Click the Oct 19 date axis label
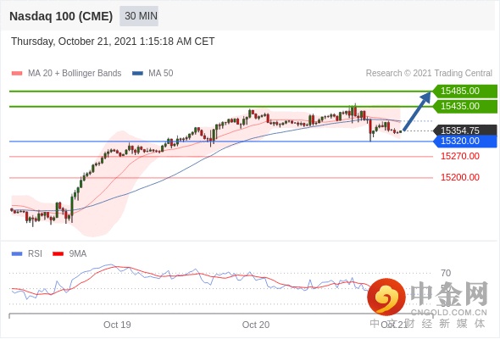This screenshot has height=339, width=500. pos(117,325)
